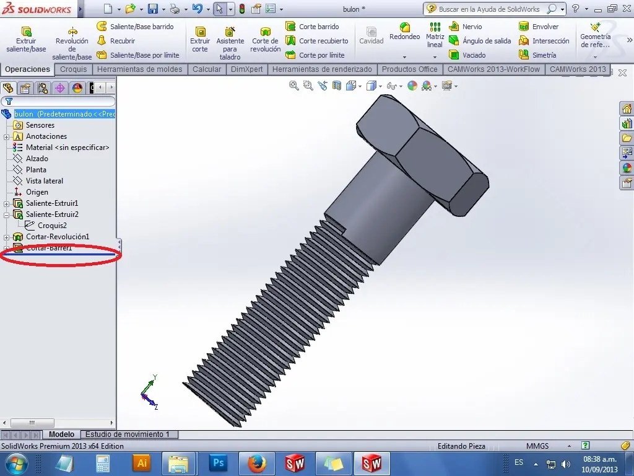
Task: Click the tree filter funnel icon
Action: point(9,101)
